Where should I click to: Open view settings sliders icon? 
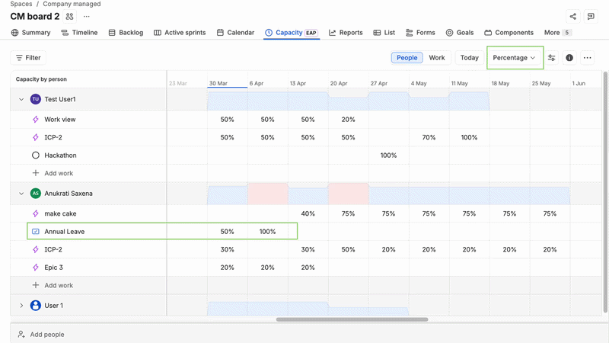click(x=551, y=58)
